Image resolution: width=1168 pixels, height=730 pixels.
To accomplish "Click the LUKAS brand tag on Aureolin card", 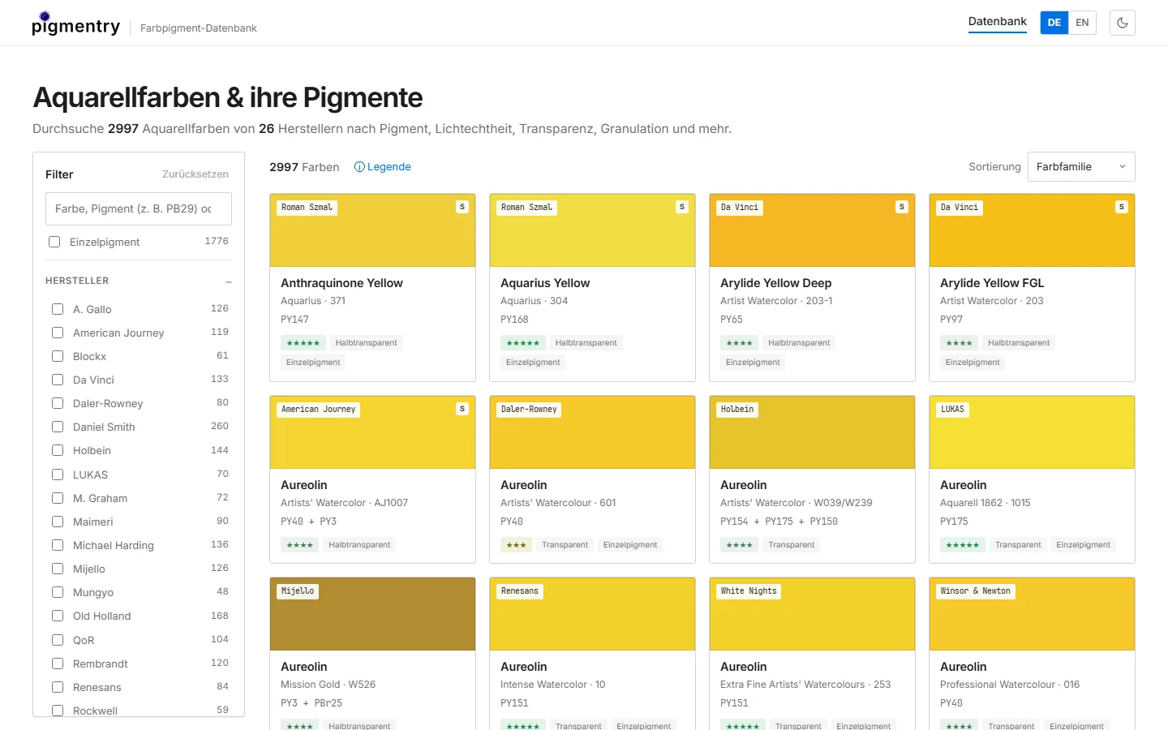I will (952, 410).
